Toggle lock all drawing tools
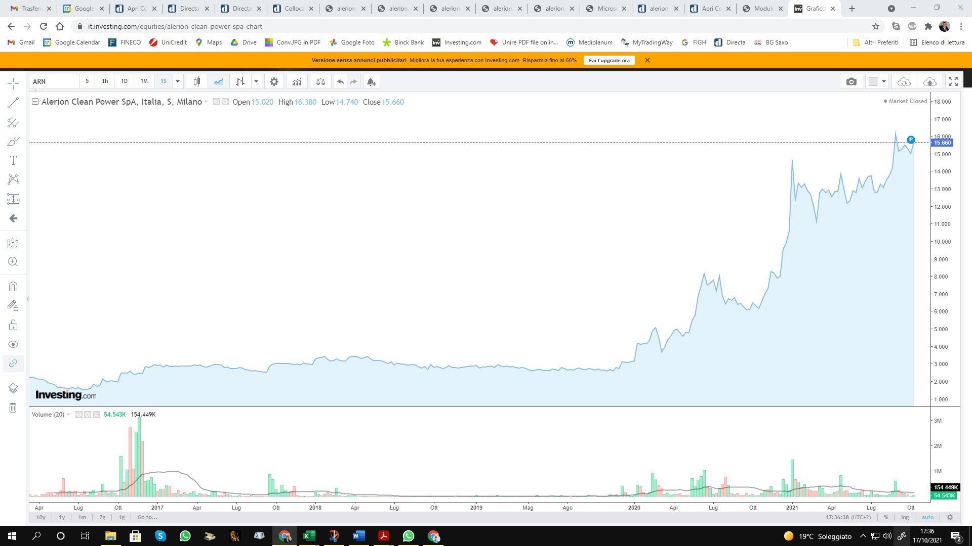This screenshot has width=972, height=546. pyautogui.click(x=13, y=325)
